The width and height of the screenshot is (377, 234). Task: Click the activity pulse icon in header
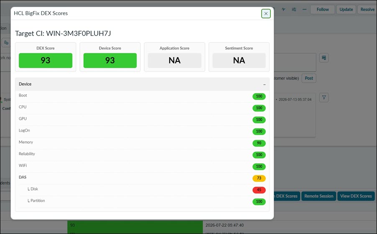click(x=283, y=9)
